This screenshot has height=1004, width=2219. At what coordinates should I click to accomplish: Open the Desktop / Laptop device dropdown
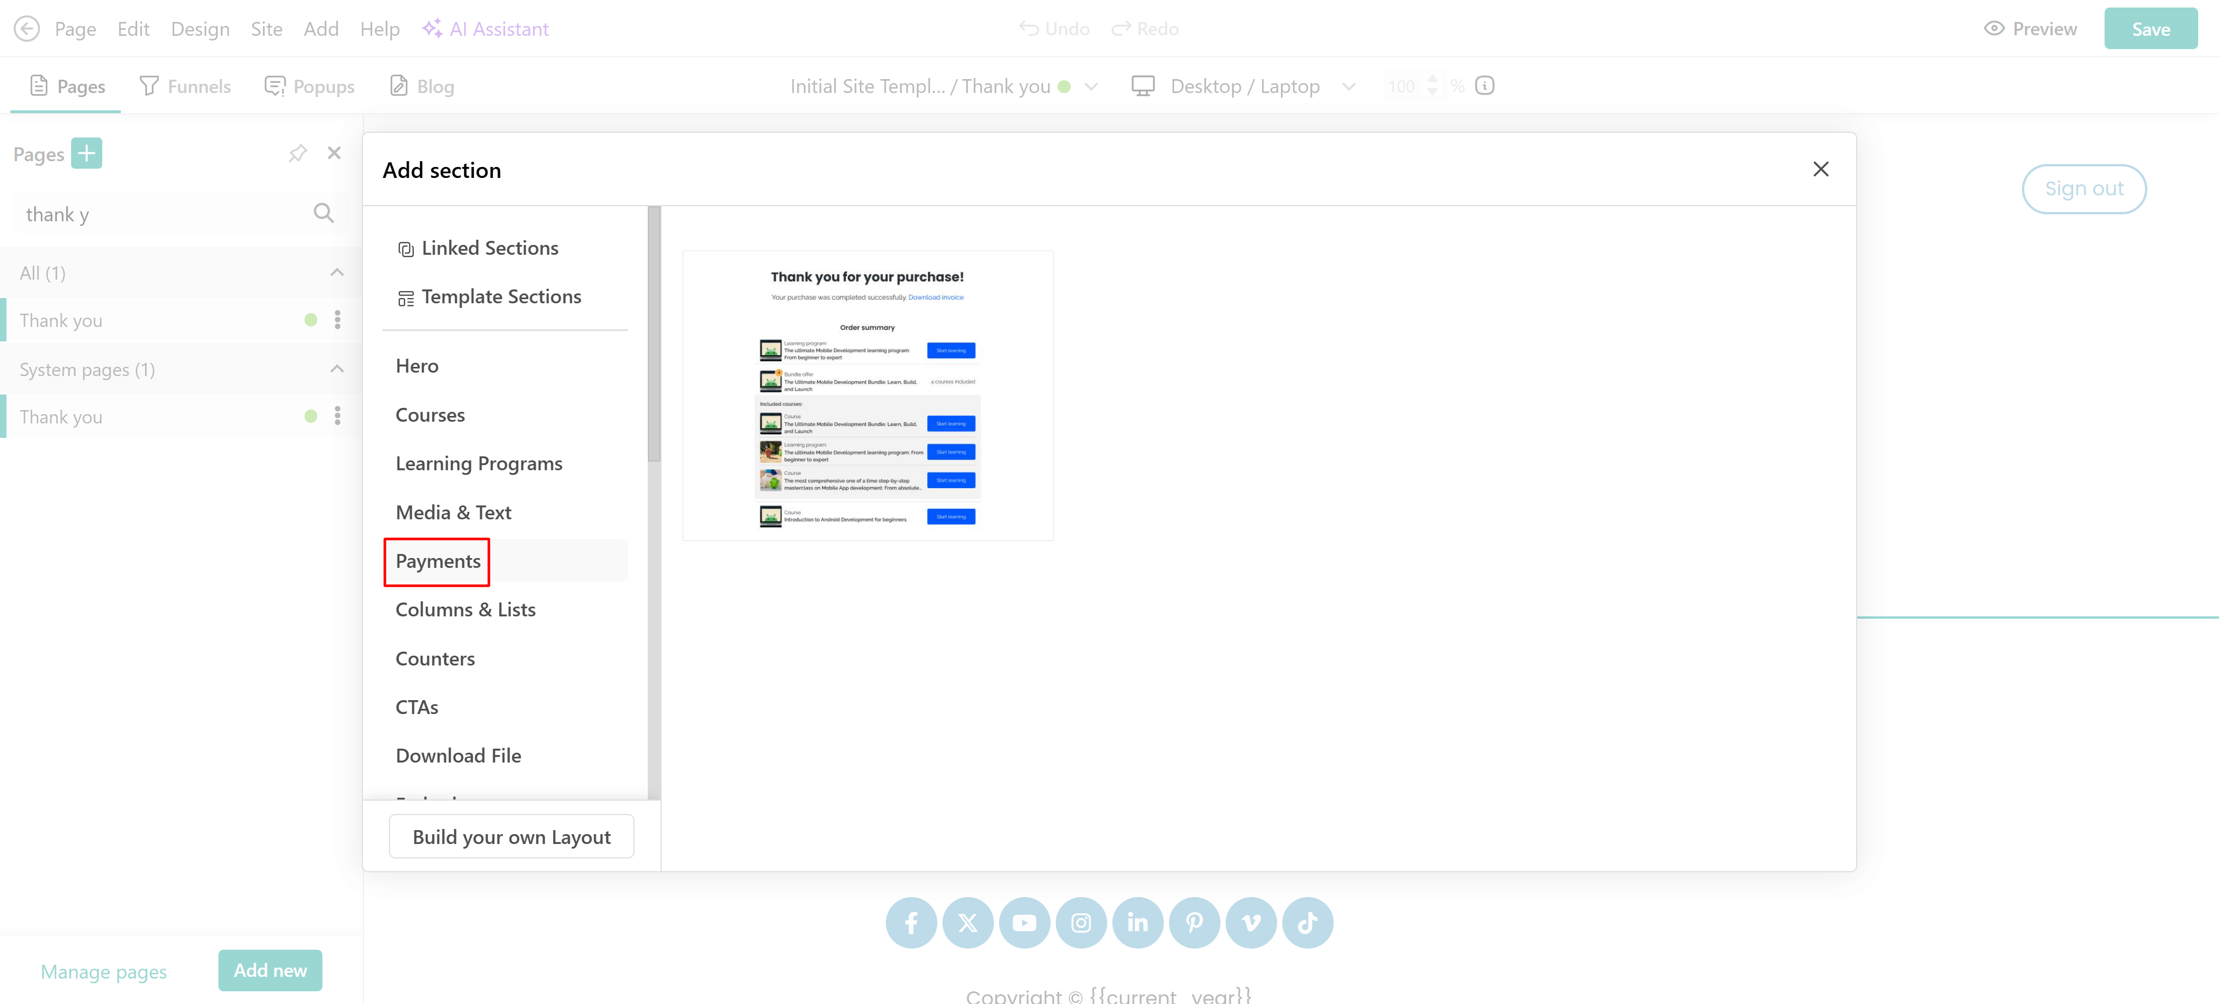[x=1348, y=86]
